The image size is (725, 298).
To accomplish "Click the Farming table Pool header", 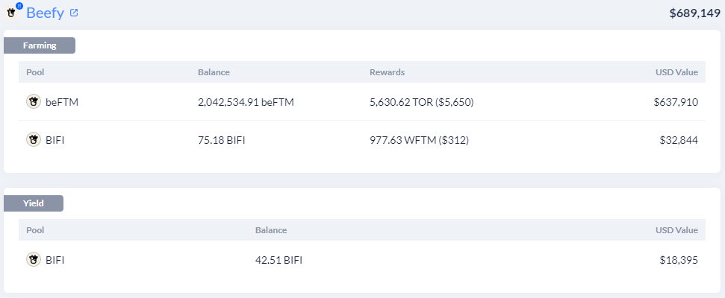I will pos(35,72).
